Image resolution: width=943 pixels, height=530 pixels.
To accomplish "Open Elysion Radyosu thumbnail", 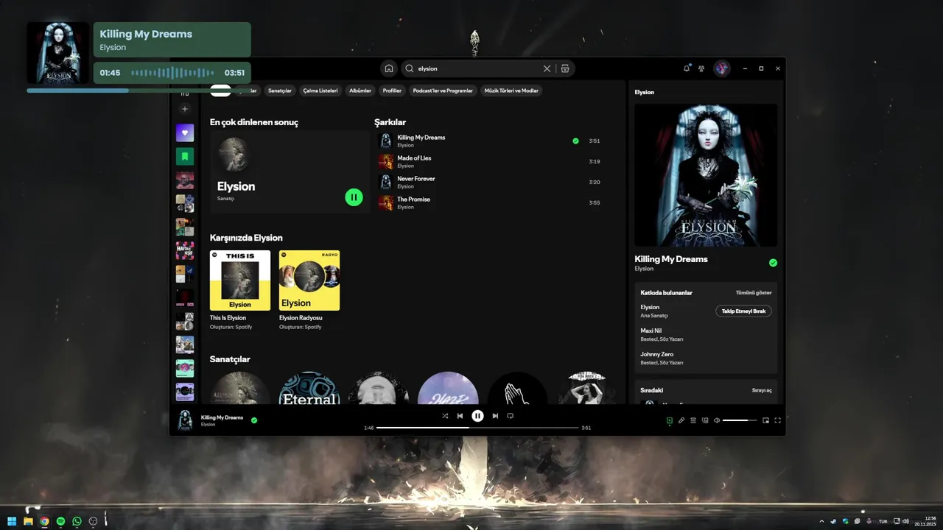I will coord(309,280).
